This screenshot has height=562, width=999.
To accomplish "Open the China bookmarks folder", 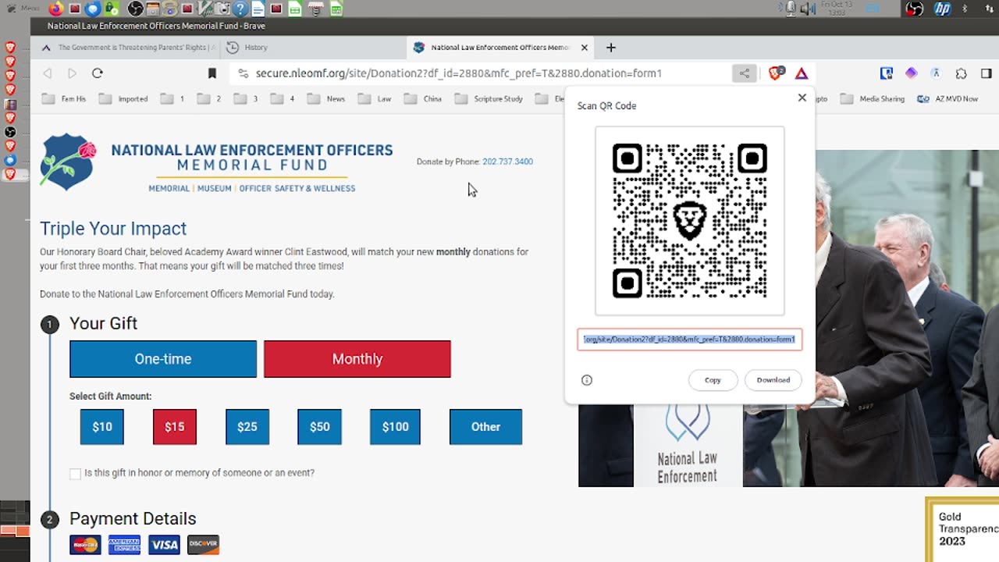I will [422, 99].
